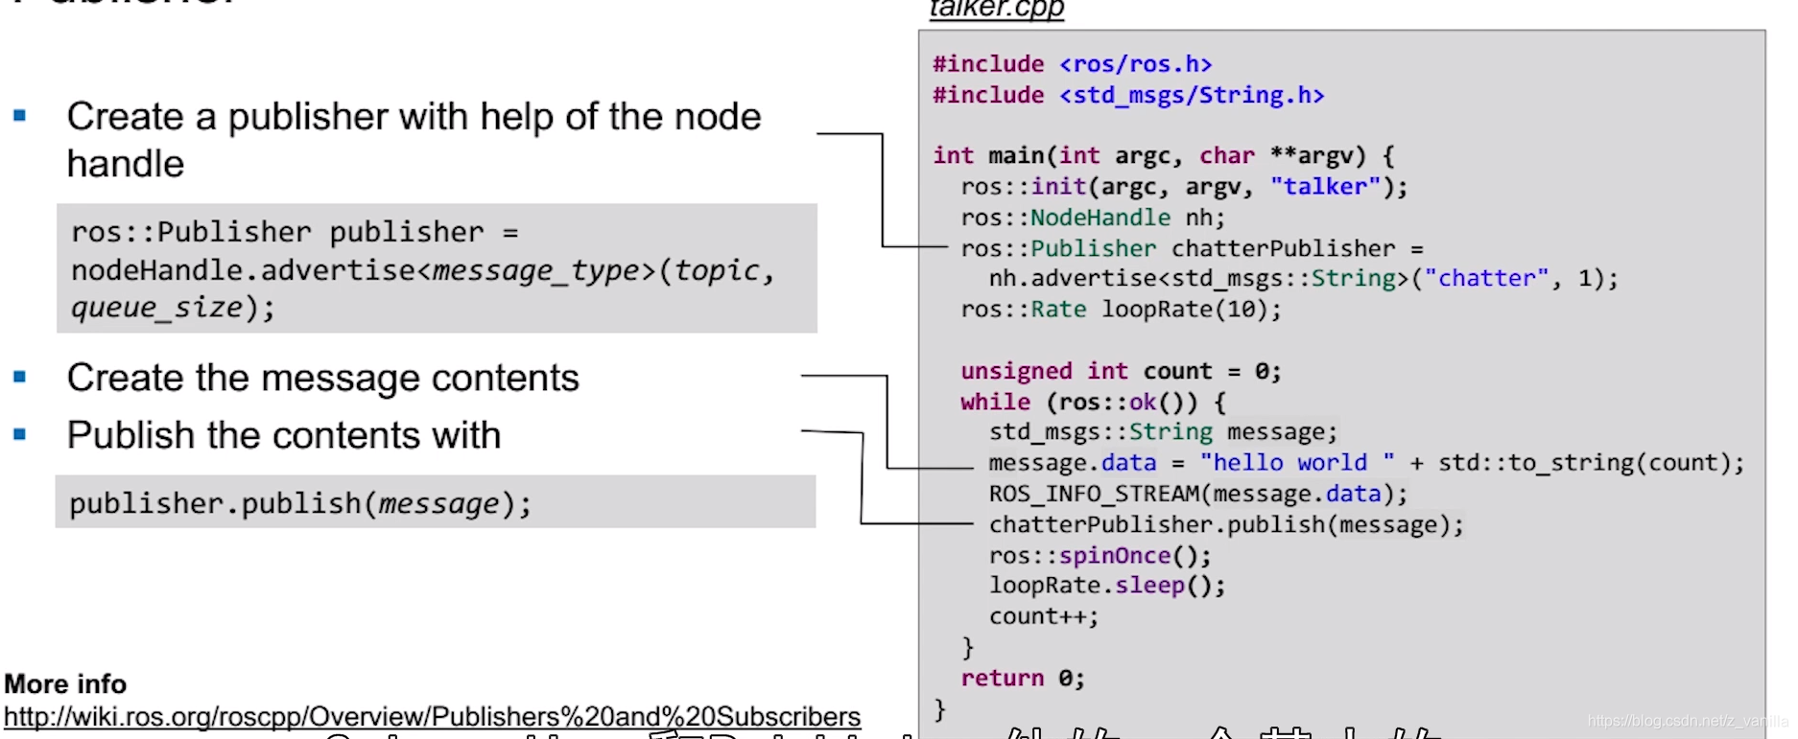Screen dimensions: 1798x739
Task: Click the 'unsigned int count = 0;' line
Action: [1121, 371]
